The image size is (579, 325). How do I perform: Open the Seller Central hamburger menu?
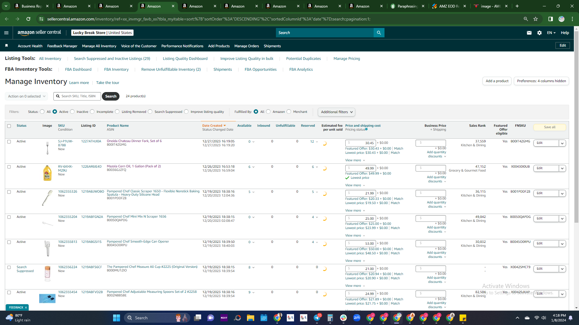(x=6, y=33)
